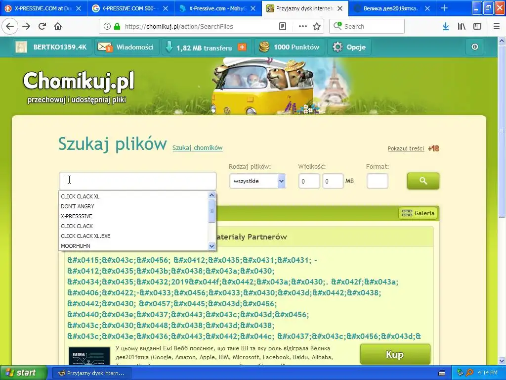Open the browser home page
This screenshot has height=380, width=506.
[58, 27]
